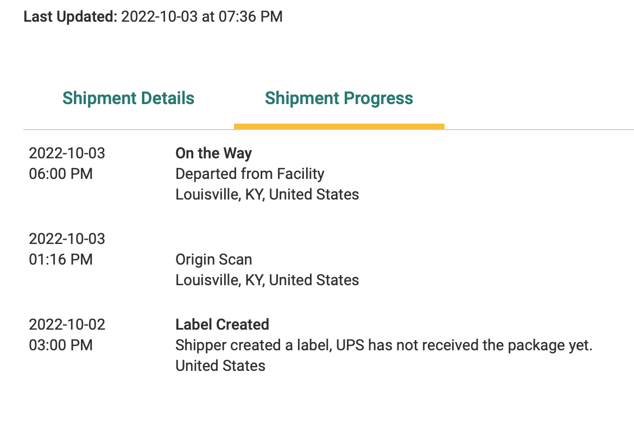
Task: Click the On the Way status heading
Action: coord(213,153)
